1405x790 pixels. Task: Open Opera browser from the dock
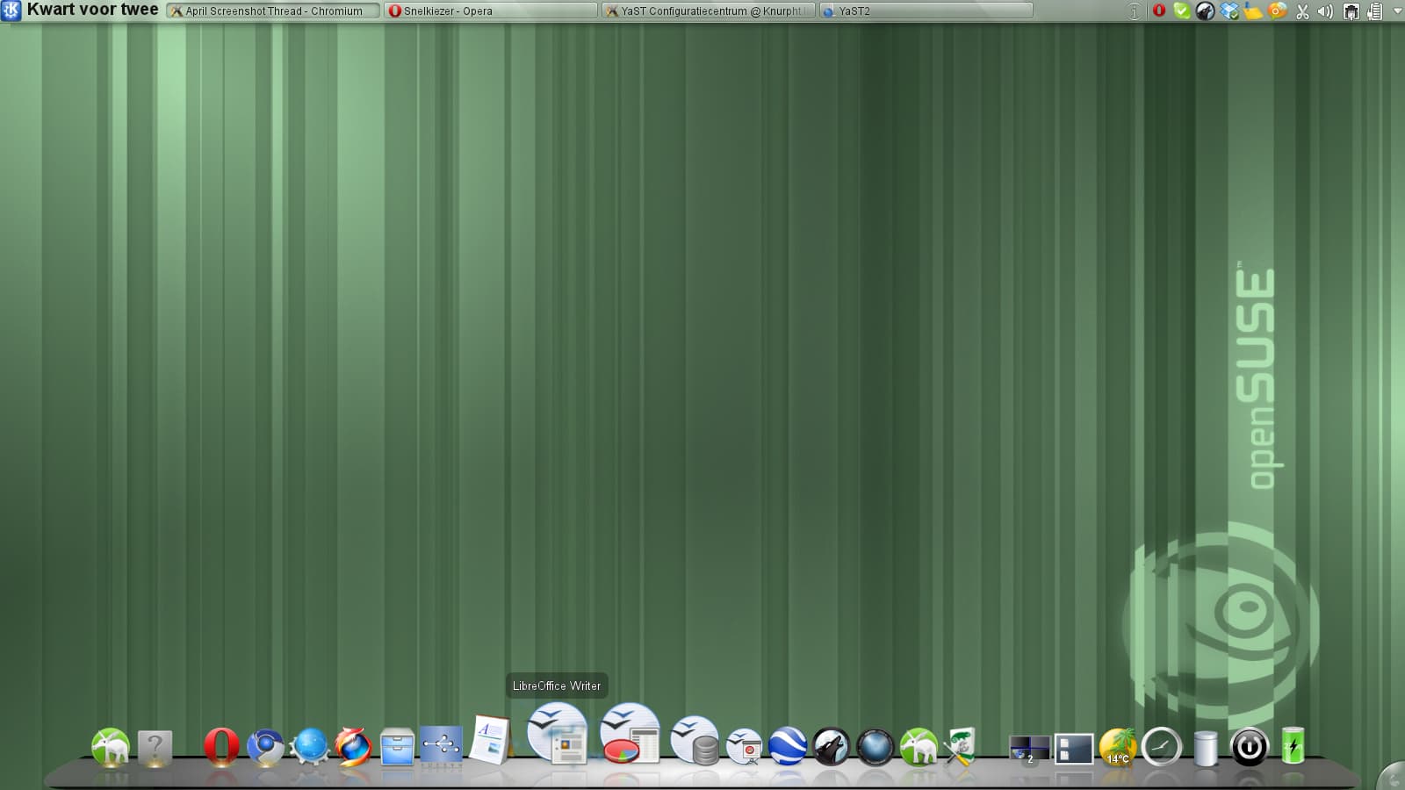(x=220, y=747)
